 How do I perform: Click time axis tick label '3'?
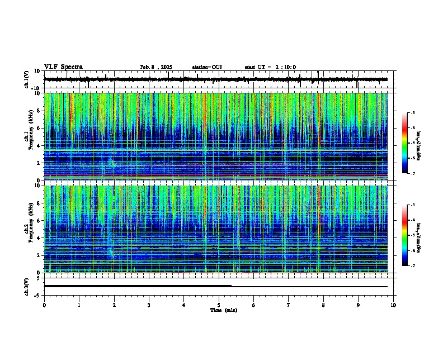(x=149, y=305)
